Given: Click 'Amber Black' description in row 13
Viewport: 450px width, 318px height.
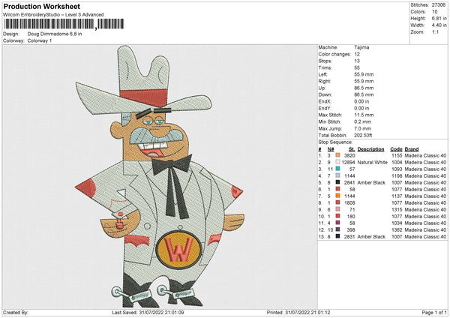Looking at the screenshot, I should click(371, 236).
